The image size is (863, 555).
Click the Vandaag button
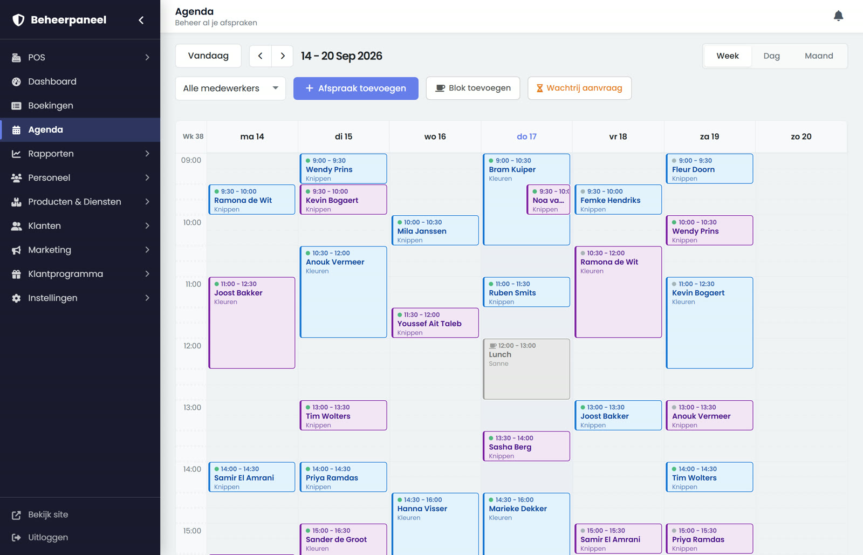pos(208,56)
